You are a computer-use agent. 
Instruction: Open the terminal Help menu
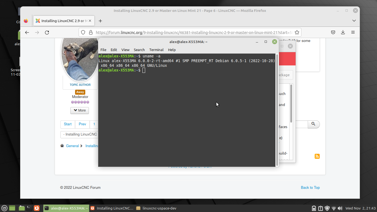[172, 50]
